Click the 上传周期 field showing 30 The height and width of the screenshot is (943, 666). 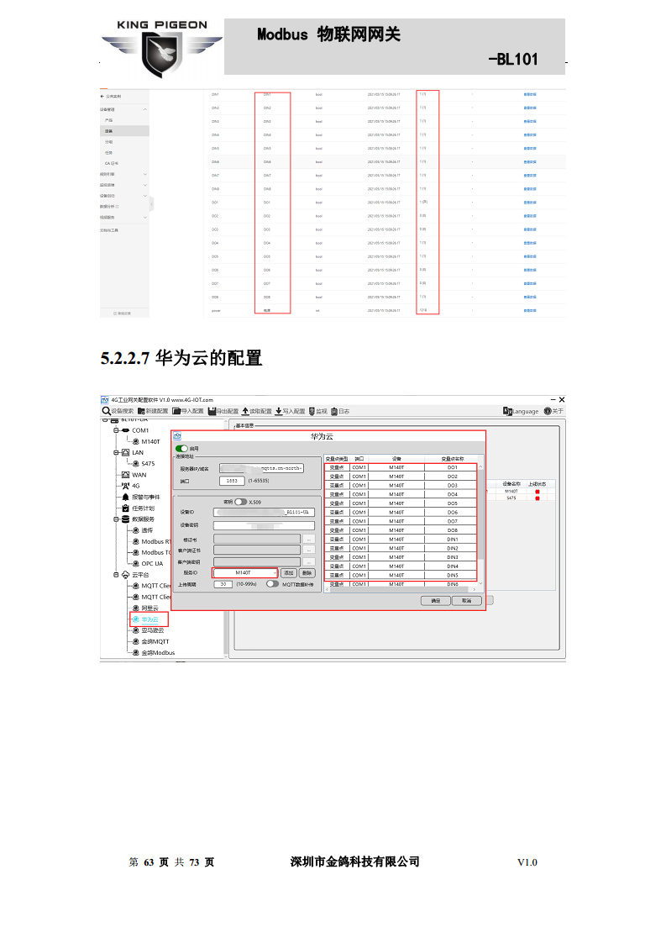[x=223, y=584]
